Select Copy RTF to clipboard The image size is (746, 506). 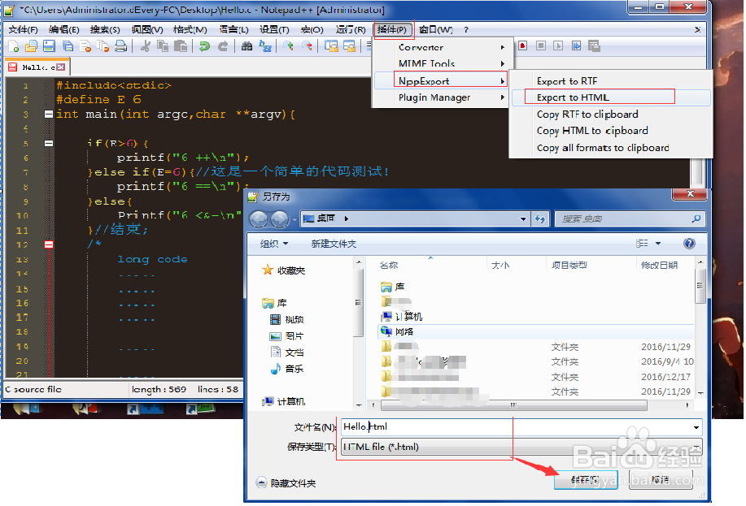tap(611, 114)
